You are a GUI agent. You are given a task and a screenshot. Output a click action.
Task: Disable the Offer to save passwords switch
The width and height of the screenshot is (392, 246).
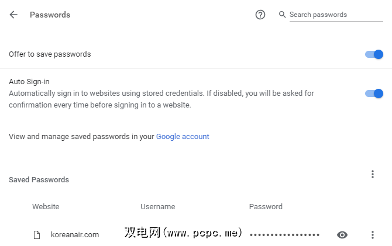pyautogui.click(x=374, y=54)
